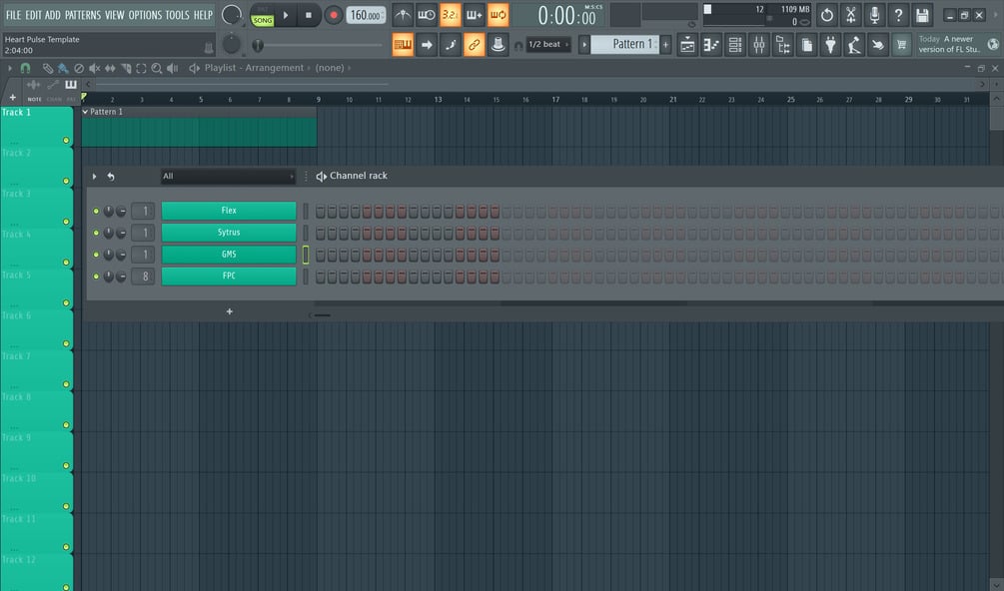The width and height of the screenshot is (1004, 591).
Task: Click the tempo 160.000 field
Action: click(367, 15)
